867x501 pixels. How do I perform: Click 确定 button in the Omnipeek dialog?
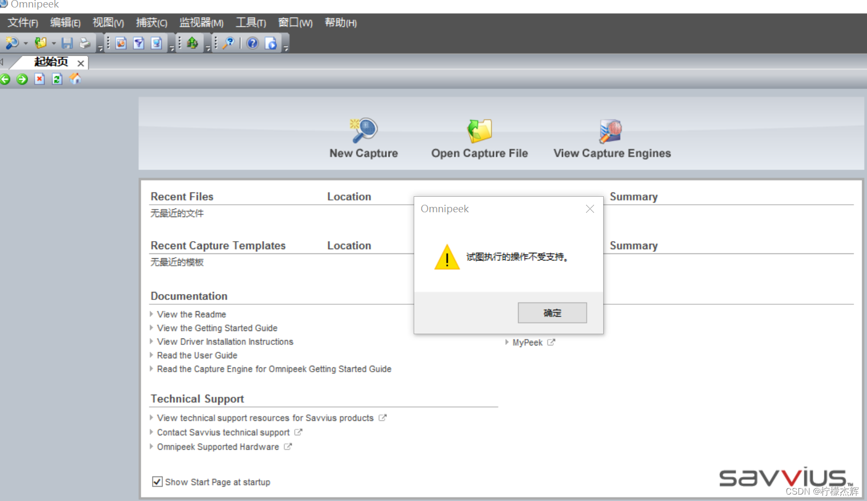(x=552, y=313)
